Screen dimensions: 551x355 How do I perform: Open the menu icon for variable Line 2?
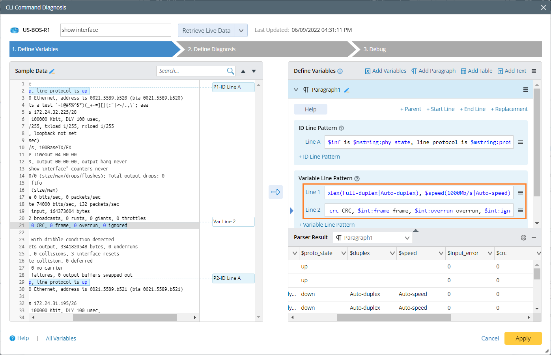pos(521,211)
